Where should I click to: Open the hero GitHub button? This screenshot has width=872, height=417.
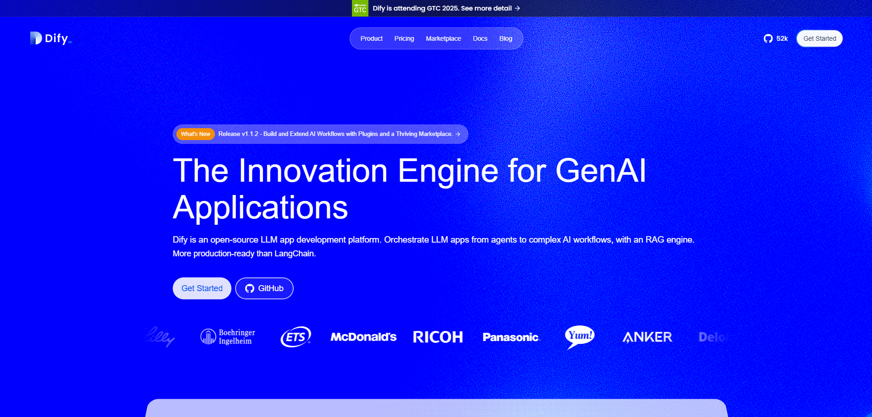coord(264,288)
